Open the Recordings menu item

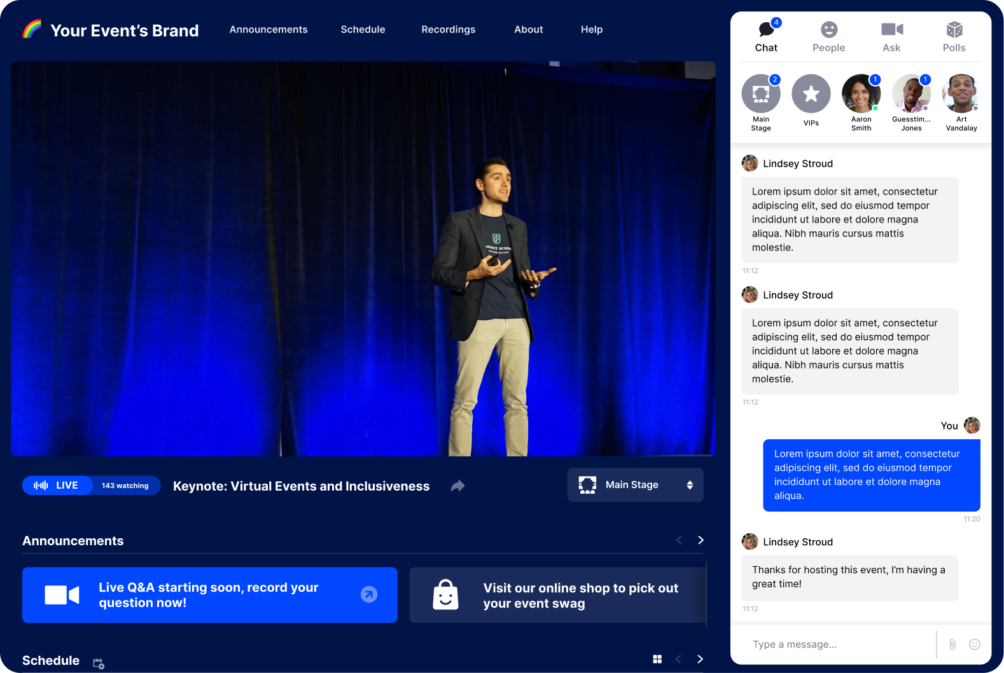448,29
